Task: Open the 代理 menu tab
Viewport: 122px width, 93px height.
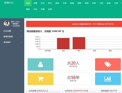Action: 43,9
